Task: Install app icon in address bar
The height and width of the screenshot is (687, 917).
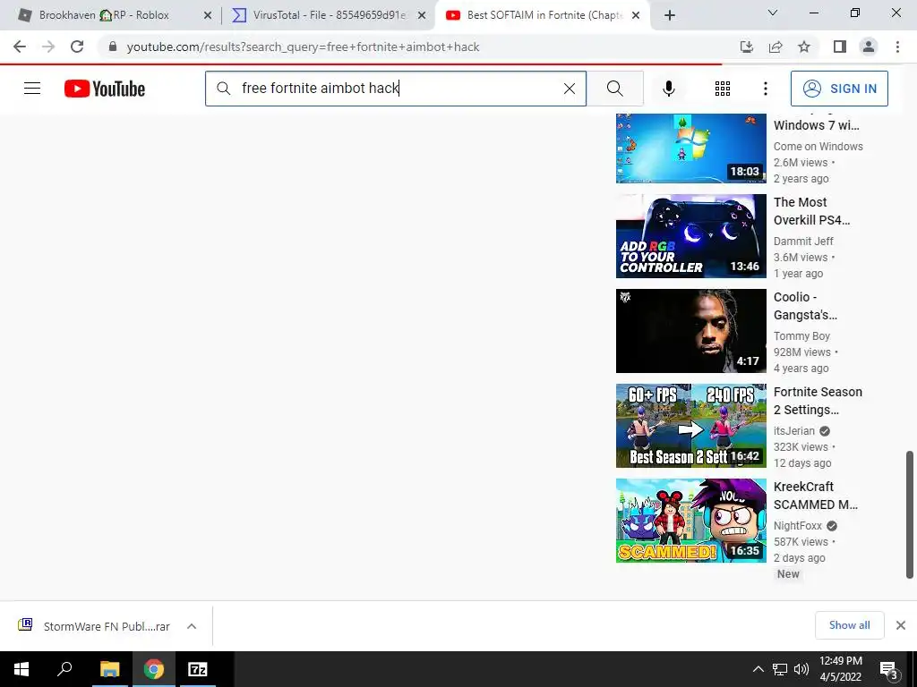Action: coord(747,47)
